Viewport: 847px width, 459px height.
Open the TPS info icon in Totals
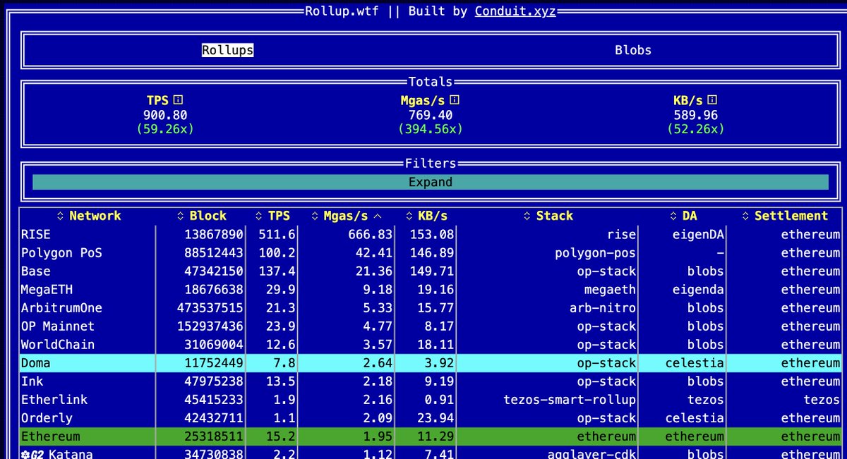[x=179, y=100]
